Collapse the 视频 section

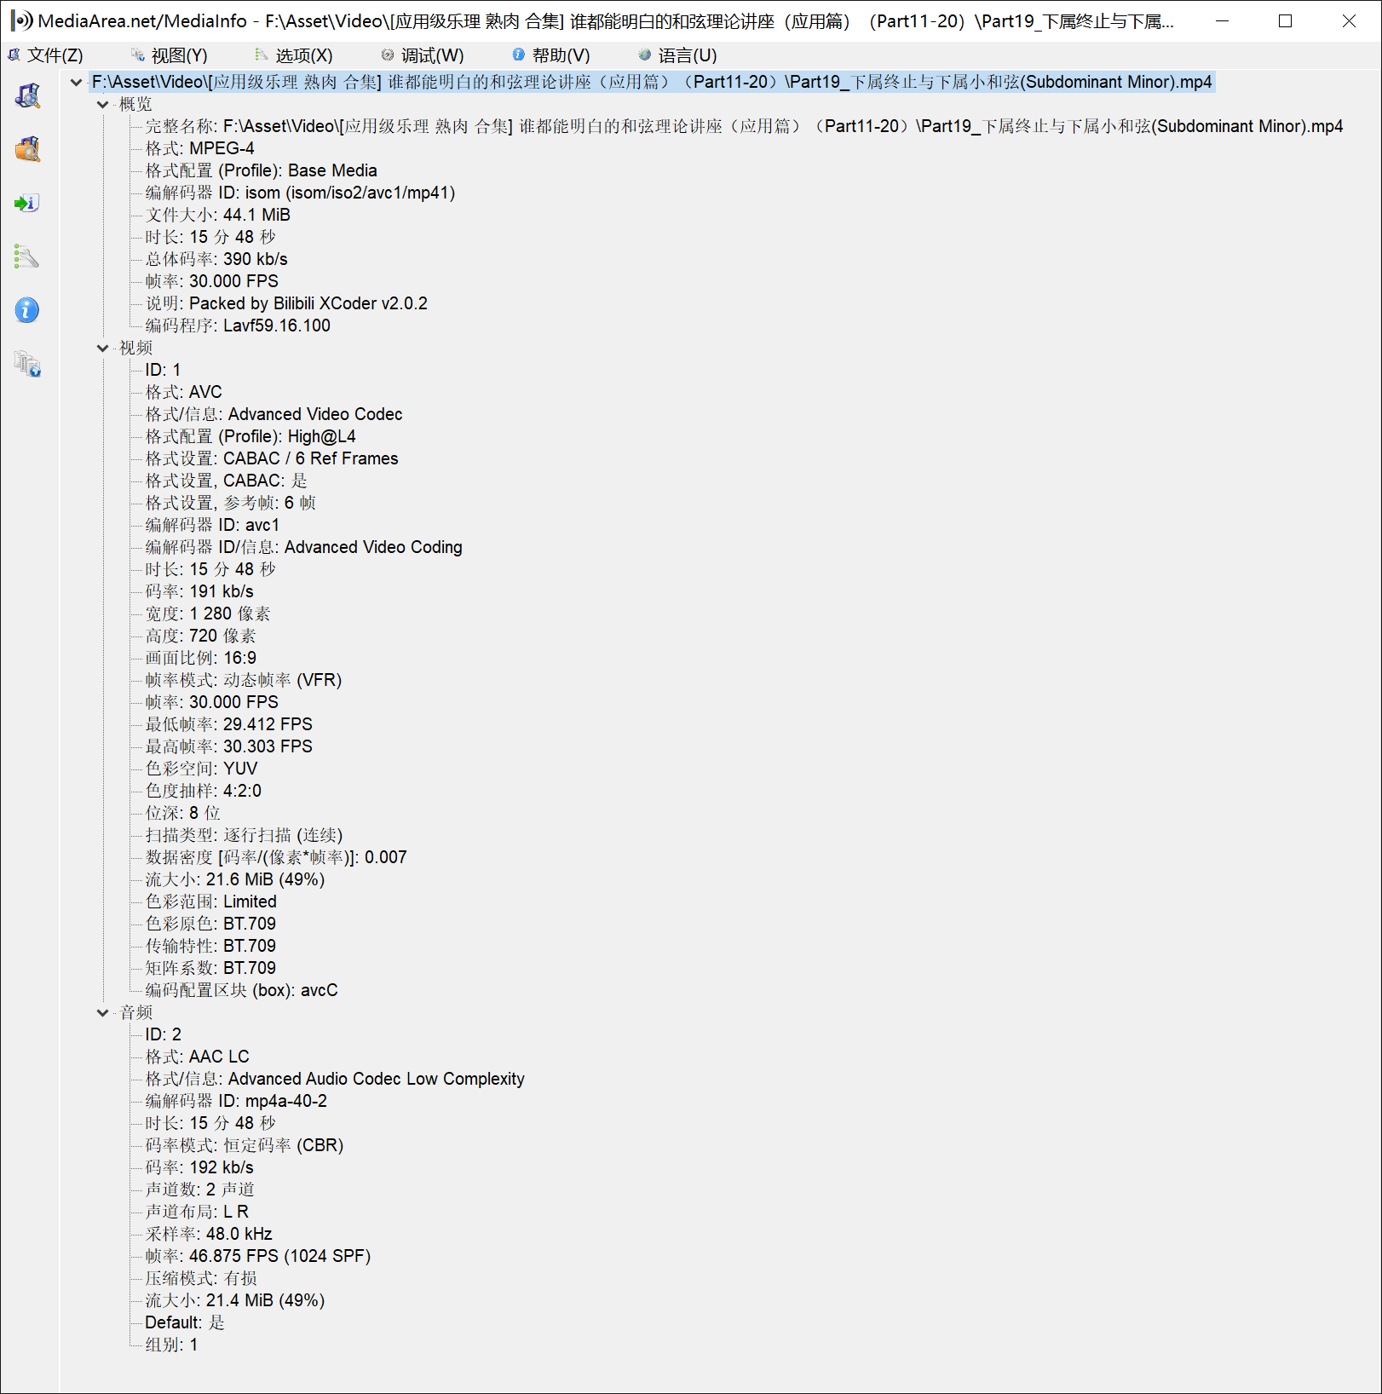pyautogui.click(x=103, y=348)
